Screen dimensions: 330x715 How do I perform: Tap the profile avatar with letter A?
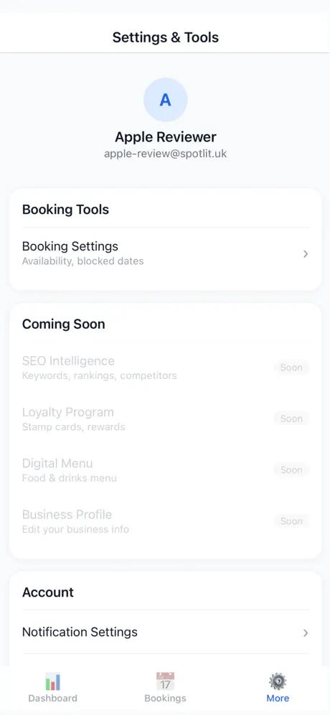166,100
